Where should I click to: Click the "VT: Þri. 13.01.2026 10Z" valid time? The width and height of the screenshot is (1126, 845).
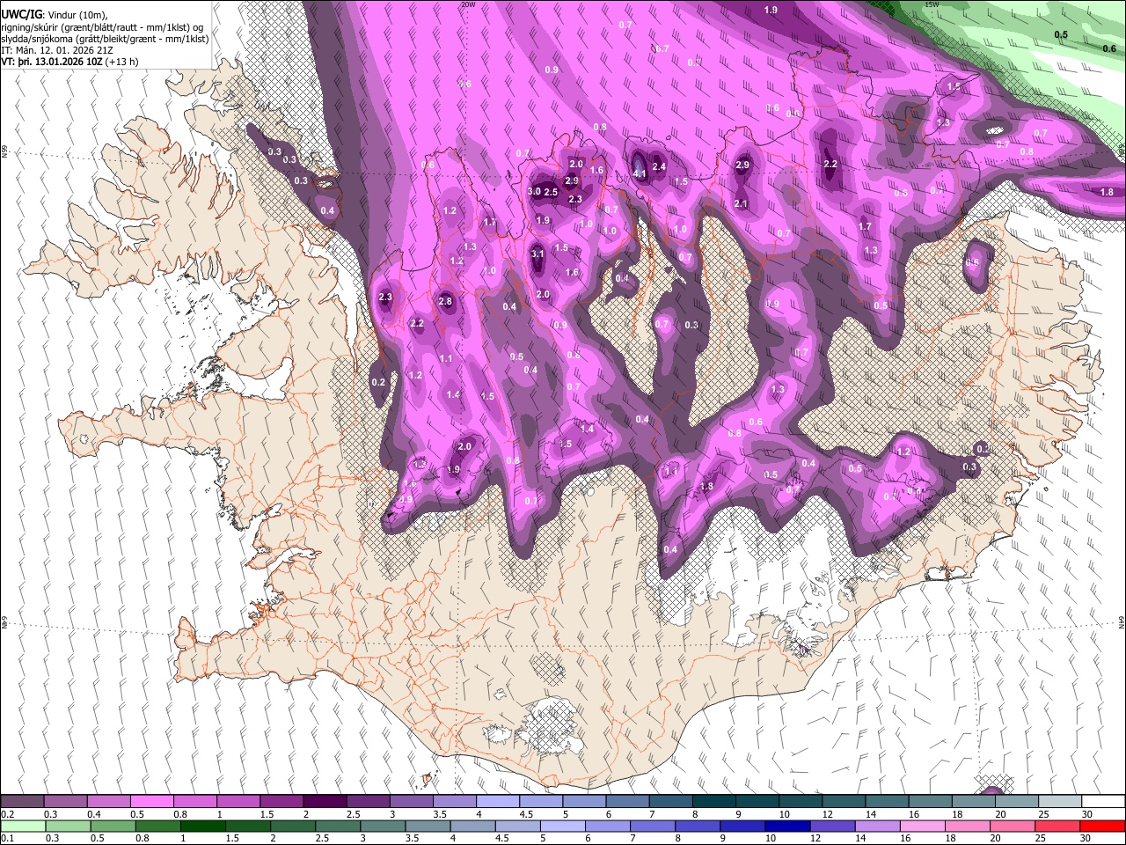tap(51, 62)
